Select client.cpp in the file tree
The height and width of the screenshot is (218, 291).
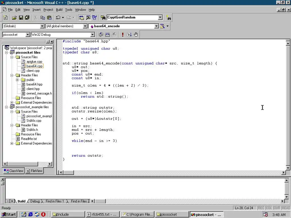[33, 71]
